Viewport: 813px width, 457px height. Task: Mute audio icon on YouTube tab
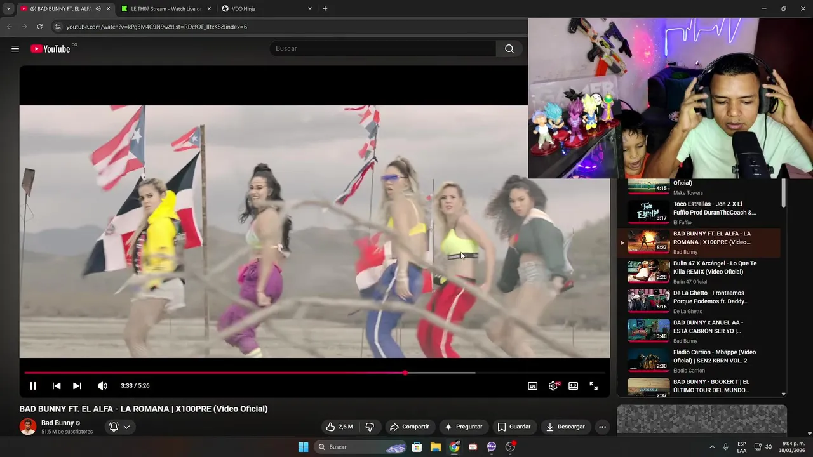[x=98, y=9]
